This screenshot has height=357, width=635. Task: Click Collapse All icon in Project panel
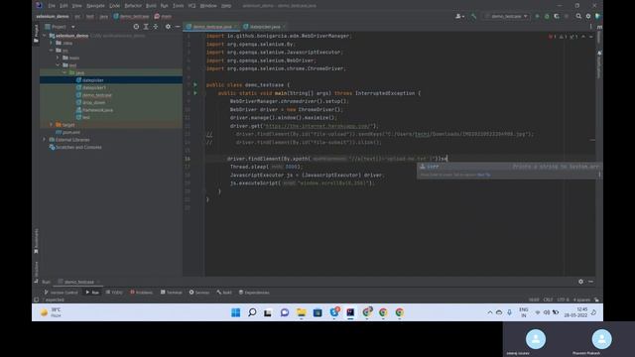[156, 27]
